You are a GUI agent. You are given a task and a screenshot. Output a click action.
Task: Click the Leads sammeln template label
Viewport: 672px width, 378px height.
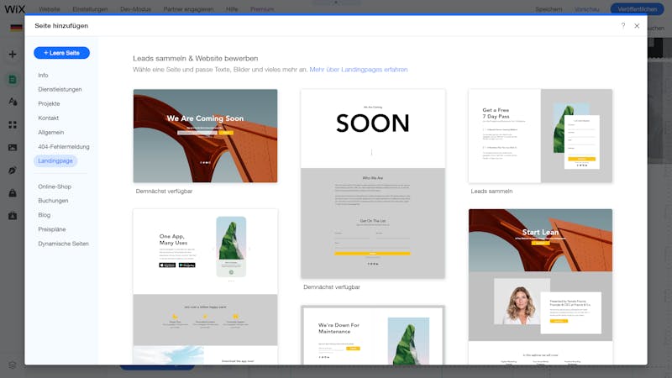pos(491,192)
